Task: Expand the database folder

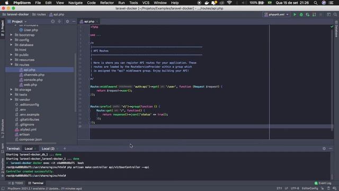Action: [x=11, y=45]
